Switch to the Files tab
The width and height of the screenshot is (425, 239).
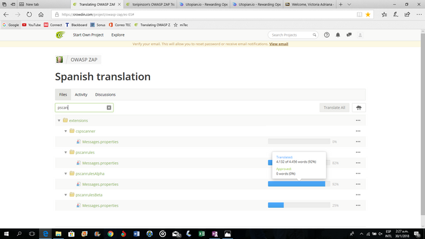[63, 94]
